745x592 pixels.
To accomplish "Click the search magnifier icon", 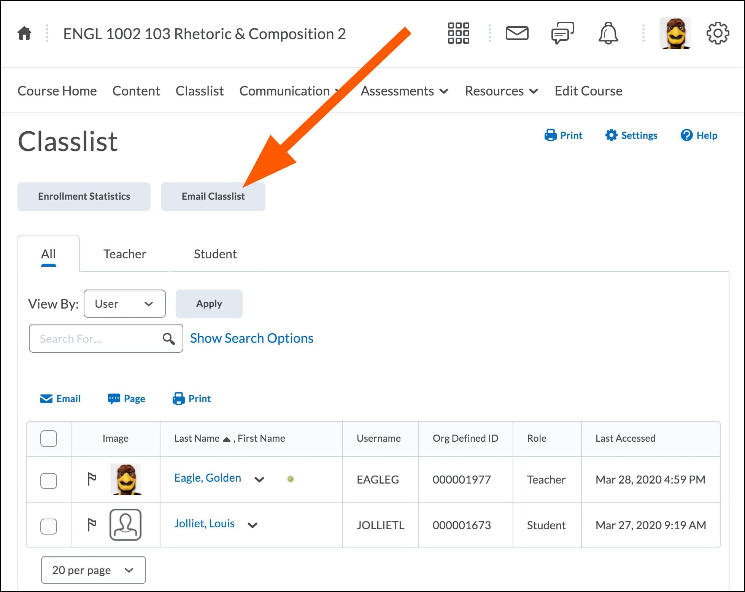I will click(x=169, y=339).
